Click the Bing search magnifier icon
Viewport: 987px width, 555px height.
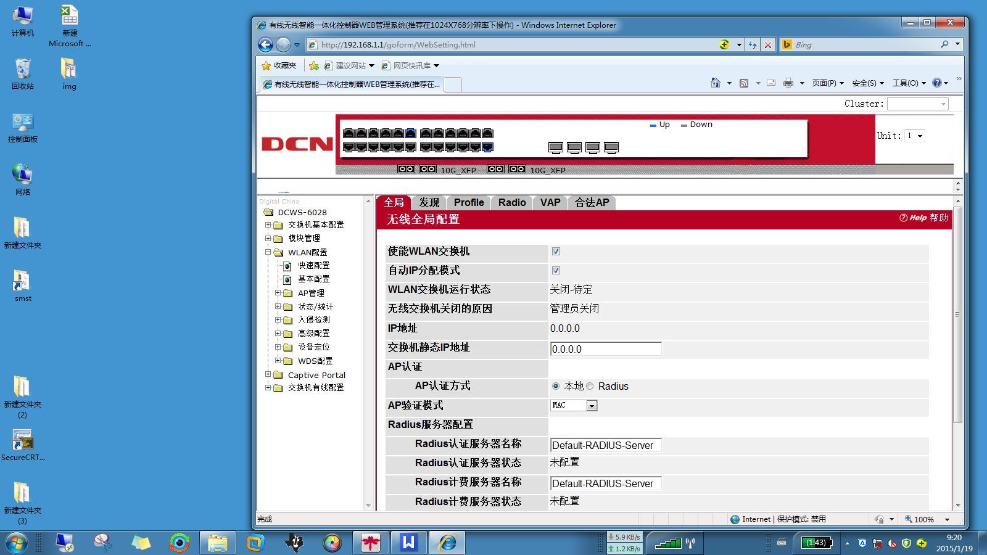(944, 44)
